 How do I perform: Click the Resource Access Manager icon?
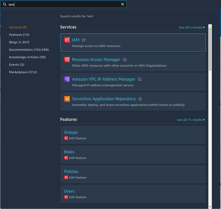67,60
